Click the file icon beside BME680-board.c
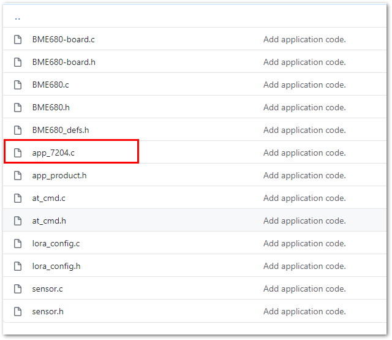 [18, 39]
